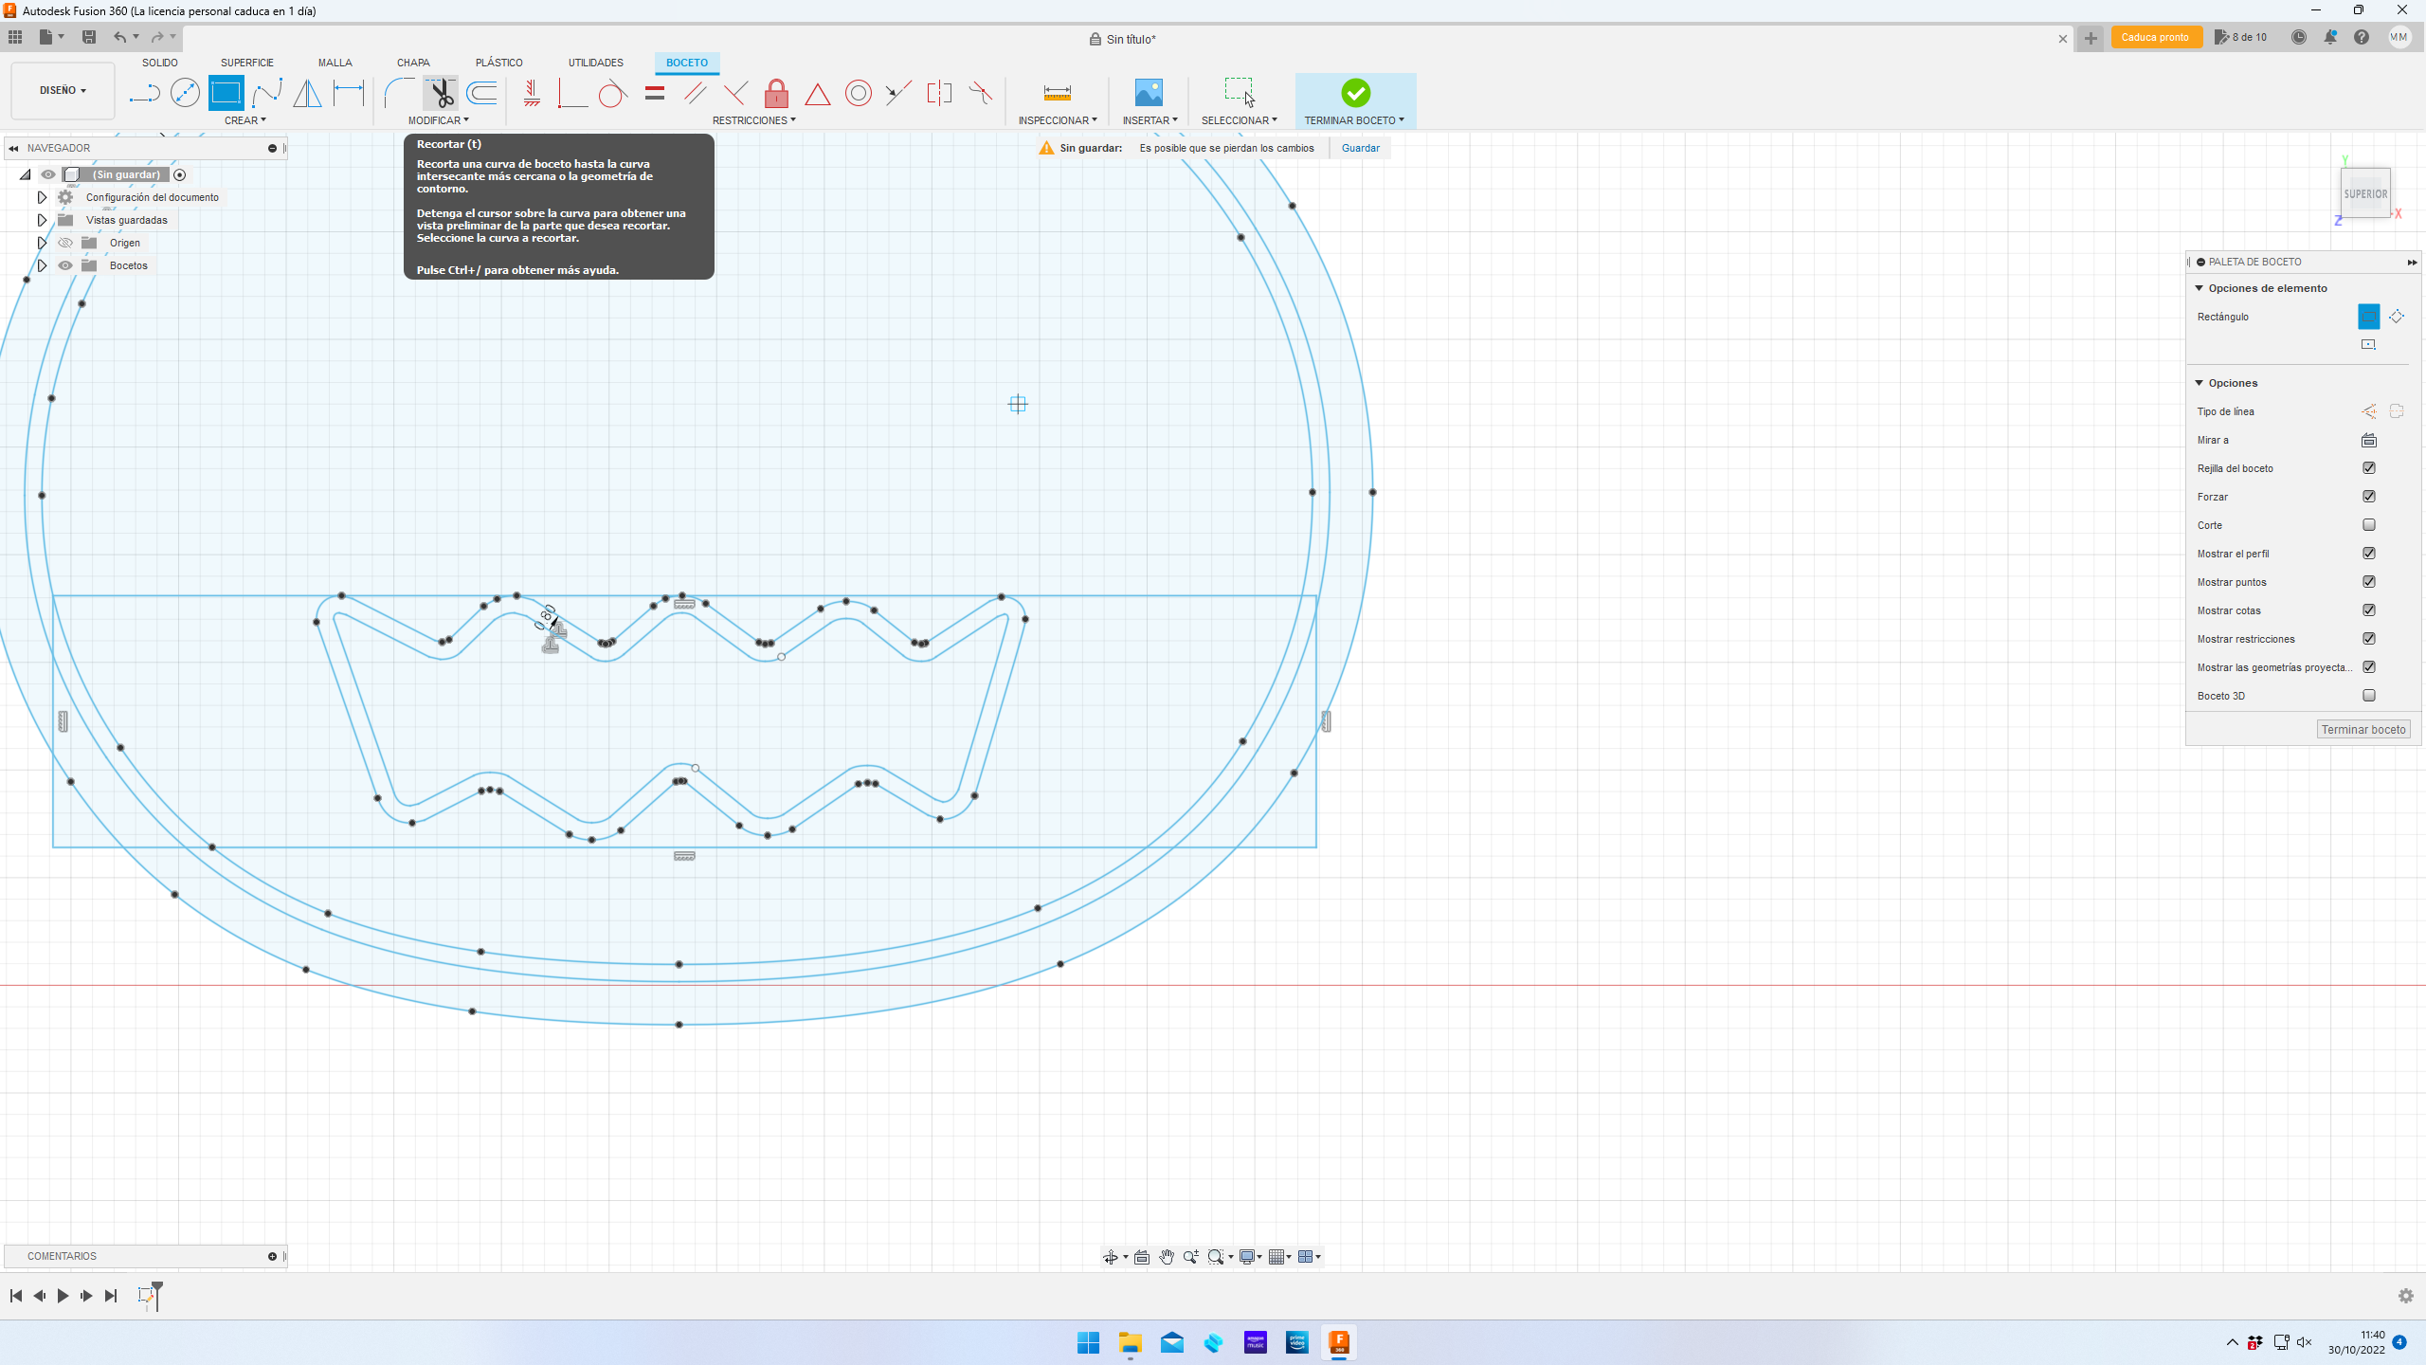Screen dimensions: 2426x1365
Task: Toggle visibility of Origen folder
Action: click(x=65, y=243)
